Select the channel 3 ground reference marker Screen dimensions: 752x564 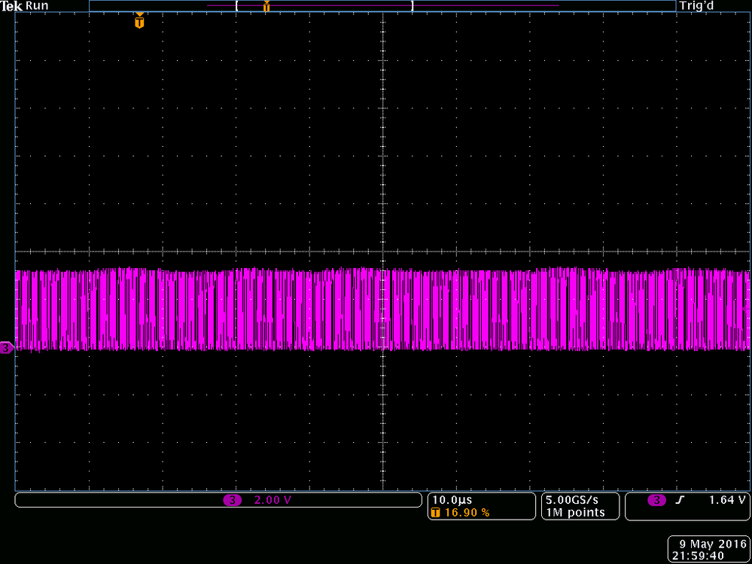[7, 348]
